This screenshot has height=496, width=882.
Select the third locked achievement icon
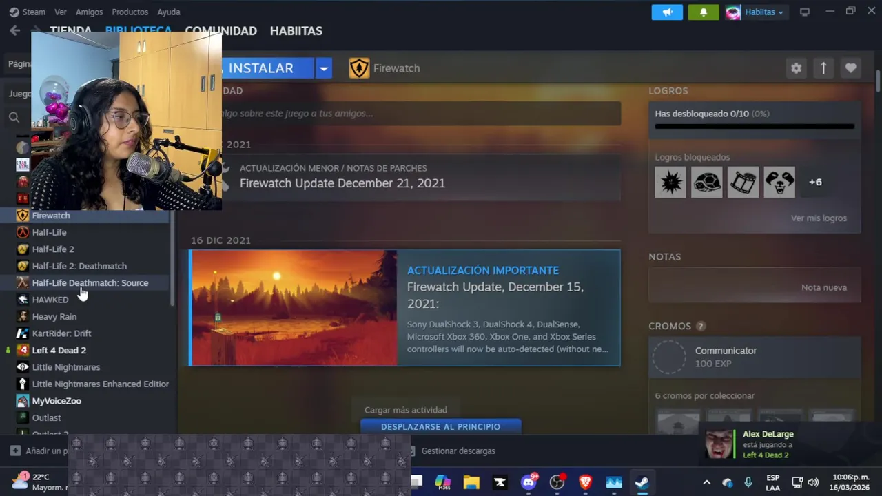(743, 182)
